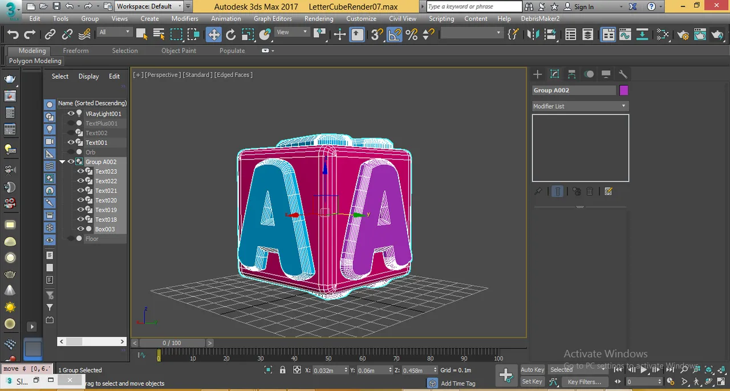This screenshot has width=730, height=391.
Task: Open the Rendering menu
Action: (319, 18)
